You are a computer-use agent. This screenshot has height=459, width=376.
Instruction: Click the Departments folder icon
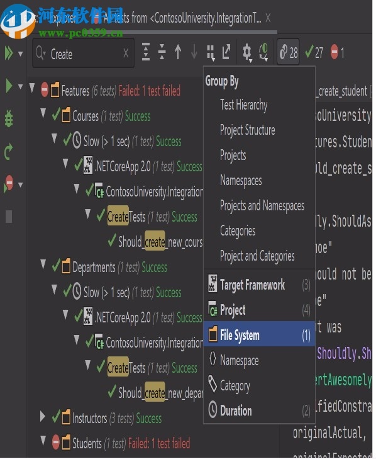[x=67, y=266]
